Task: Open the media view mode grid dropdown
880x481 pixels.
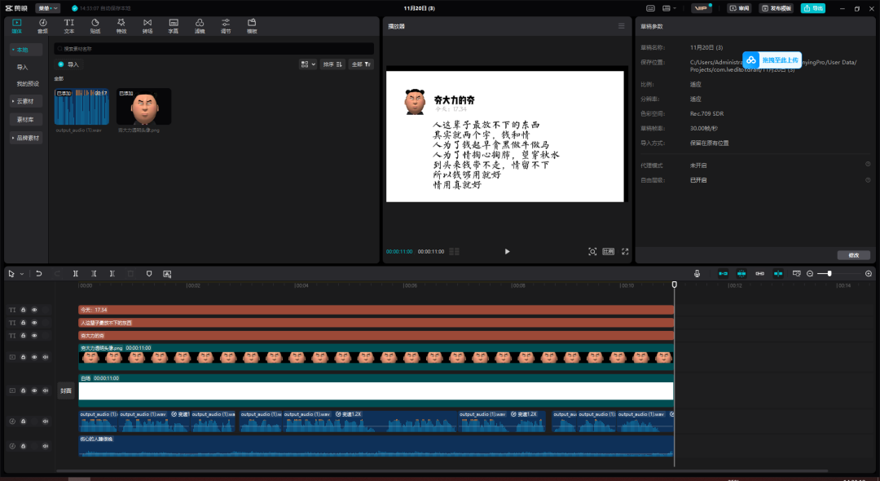Action: pyautogui.click(x=307, y=64)
